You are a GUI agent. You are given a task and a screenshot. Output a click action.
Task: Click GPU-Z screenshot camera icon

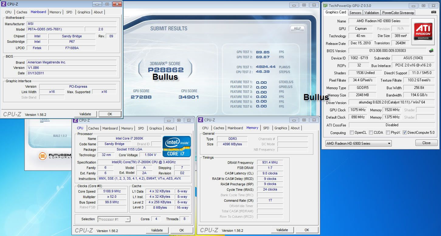pyautogui.click(x=433, y=12)
